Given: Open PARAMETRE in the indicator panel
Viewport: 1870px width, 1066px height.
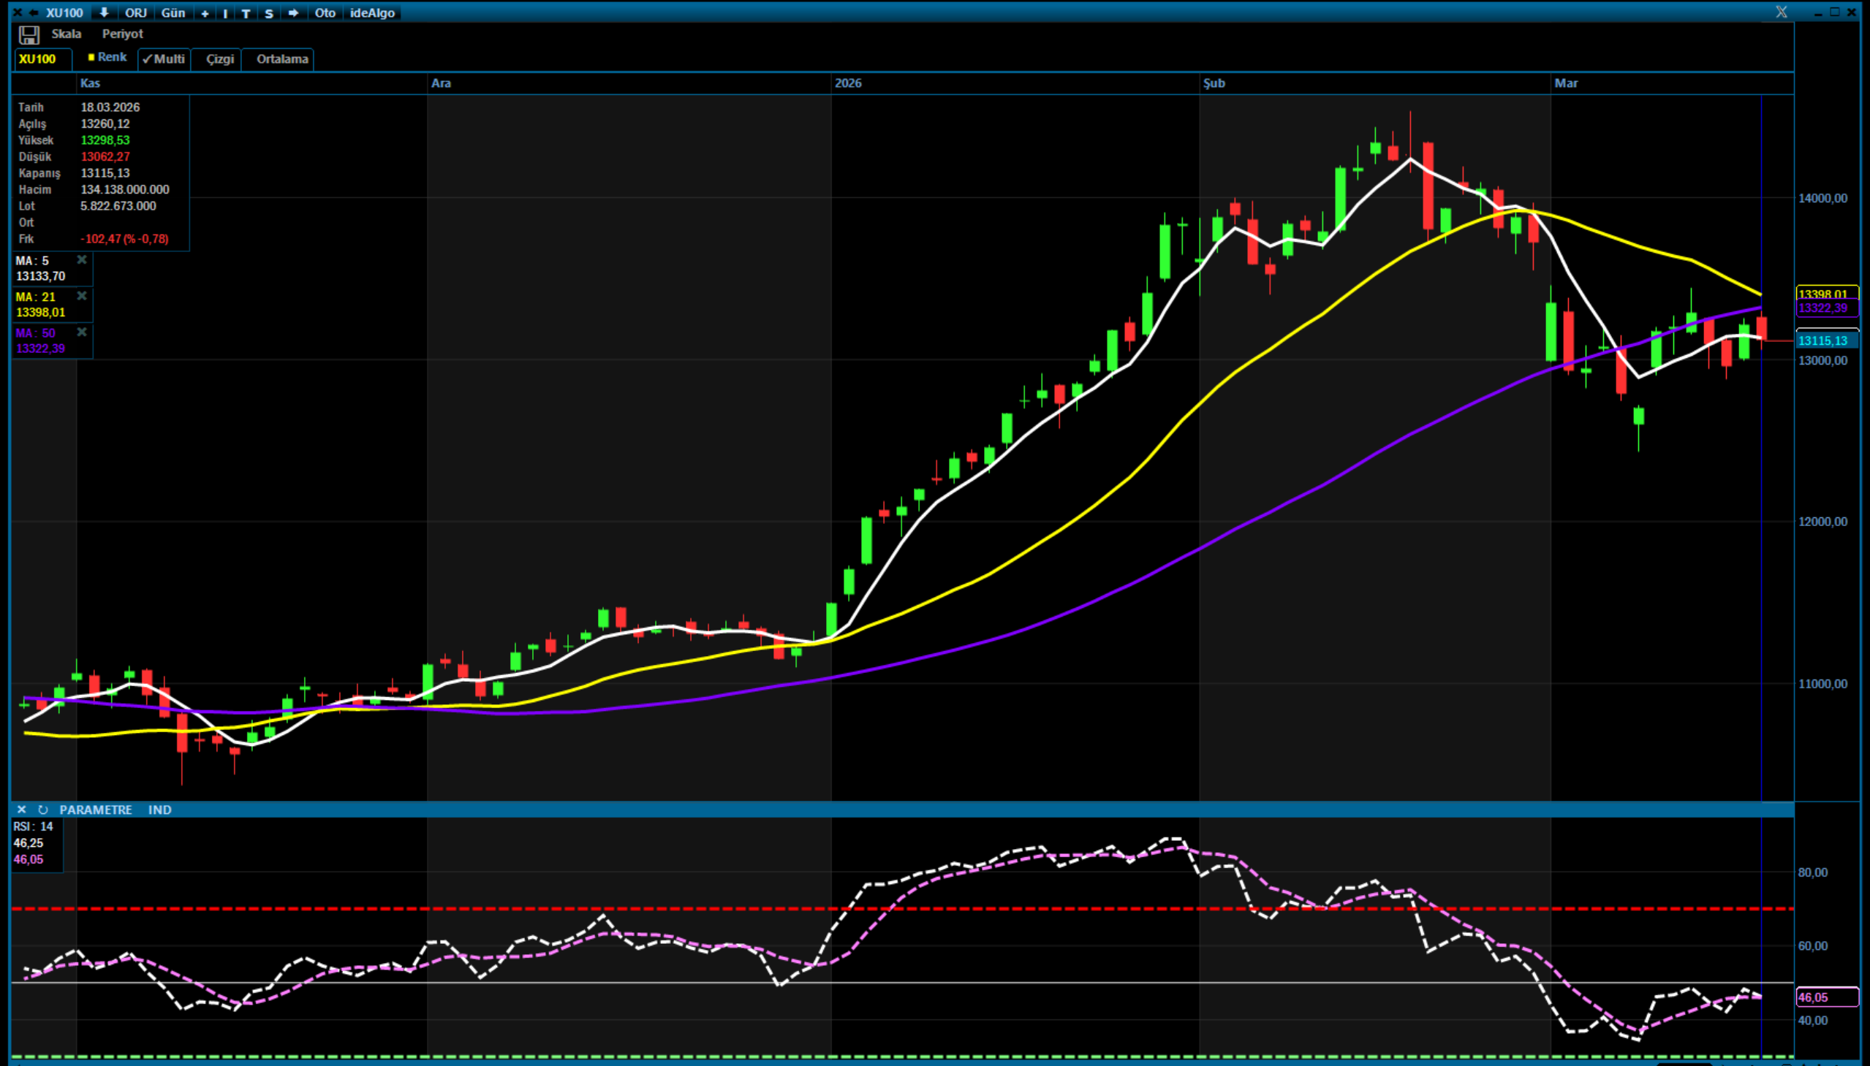Looking at the screenshot, I should click(x=95, y=810).
